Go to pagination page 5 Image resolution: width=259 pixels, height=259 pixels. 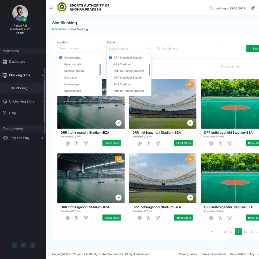[245, 232]
